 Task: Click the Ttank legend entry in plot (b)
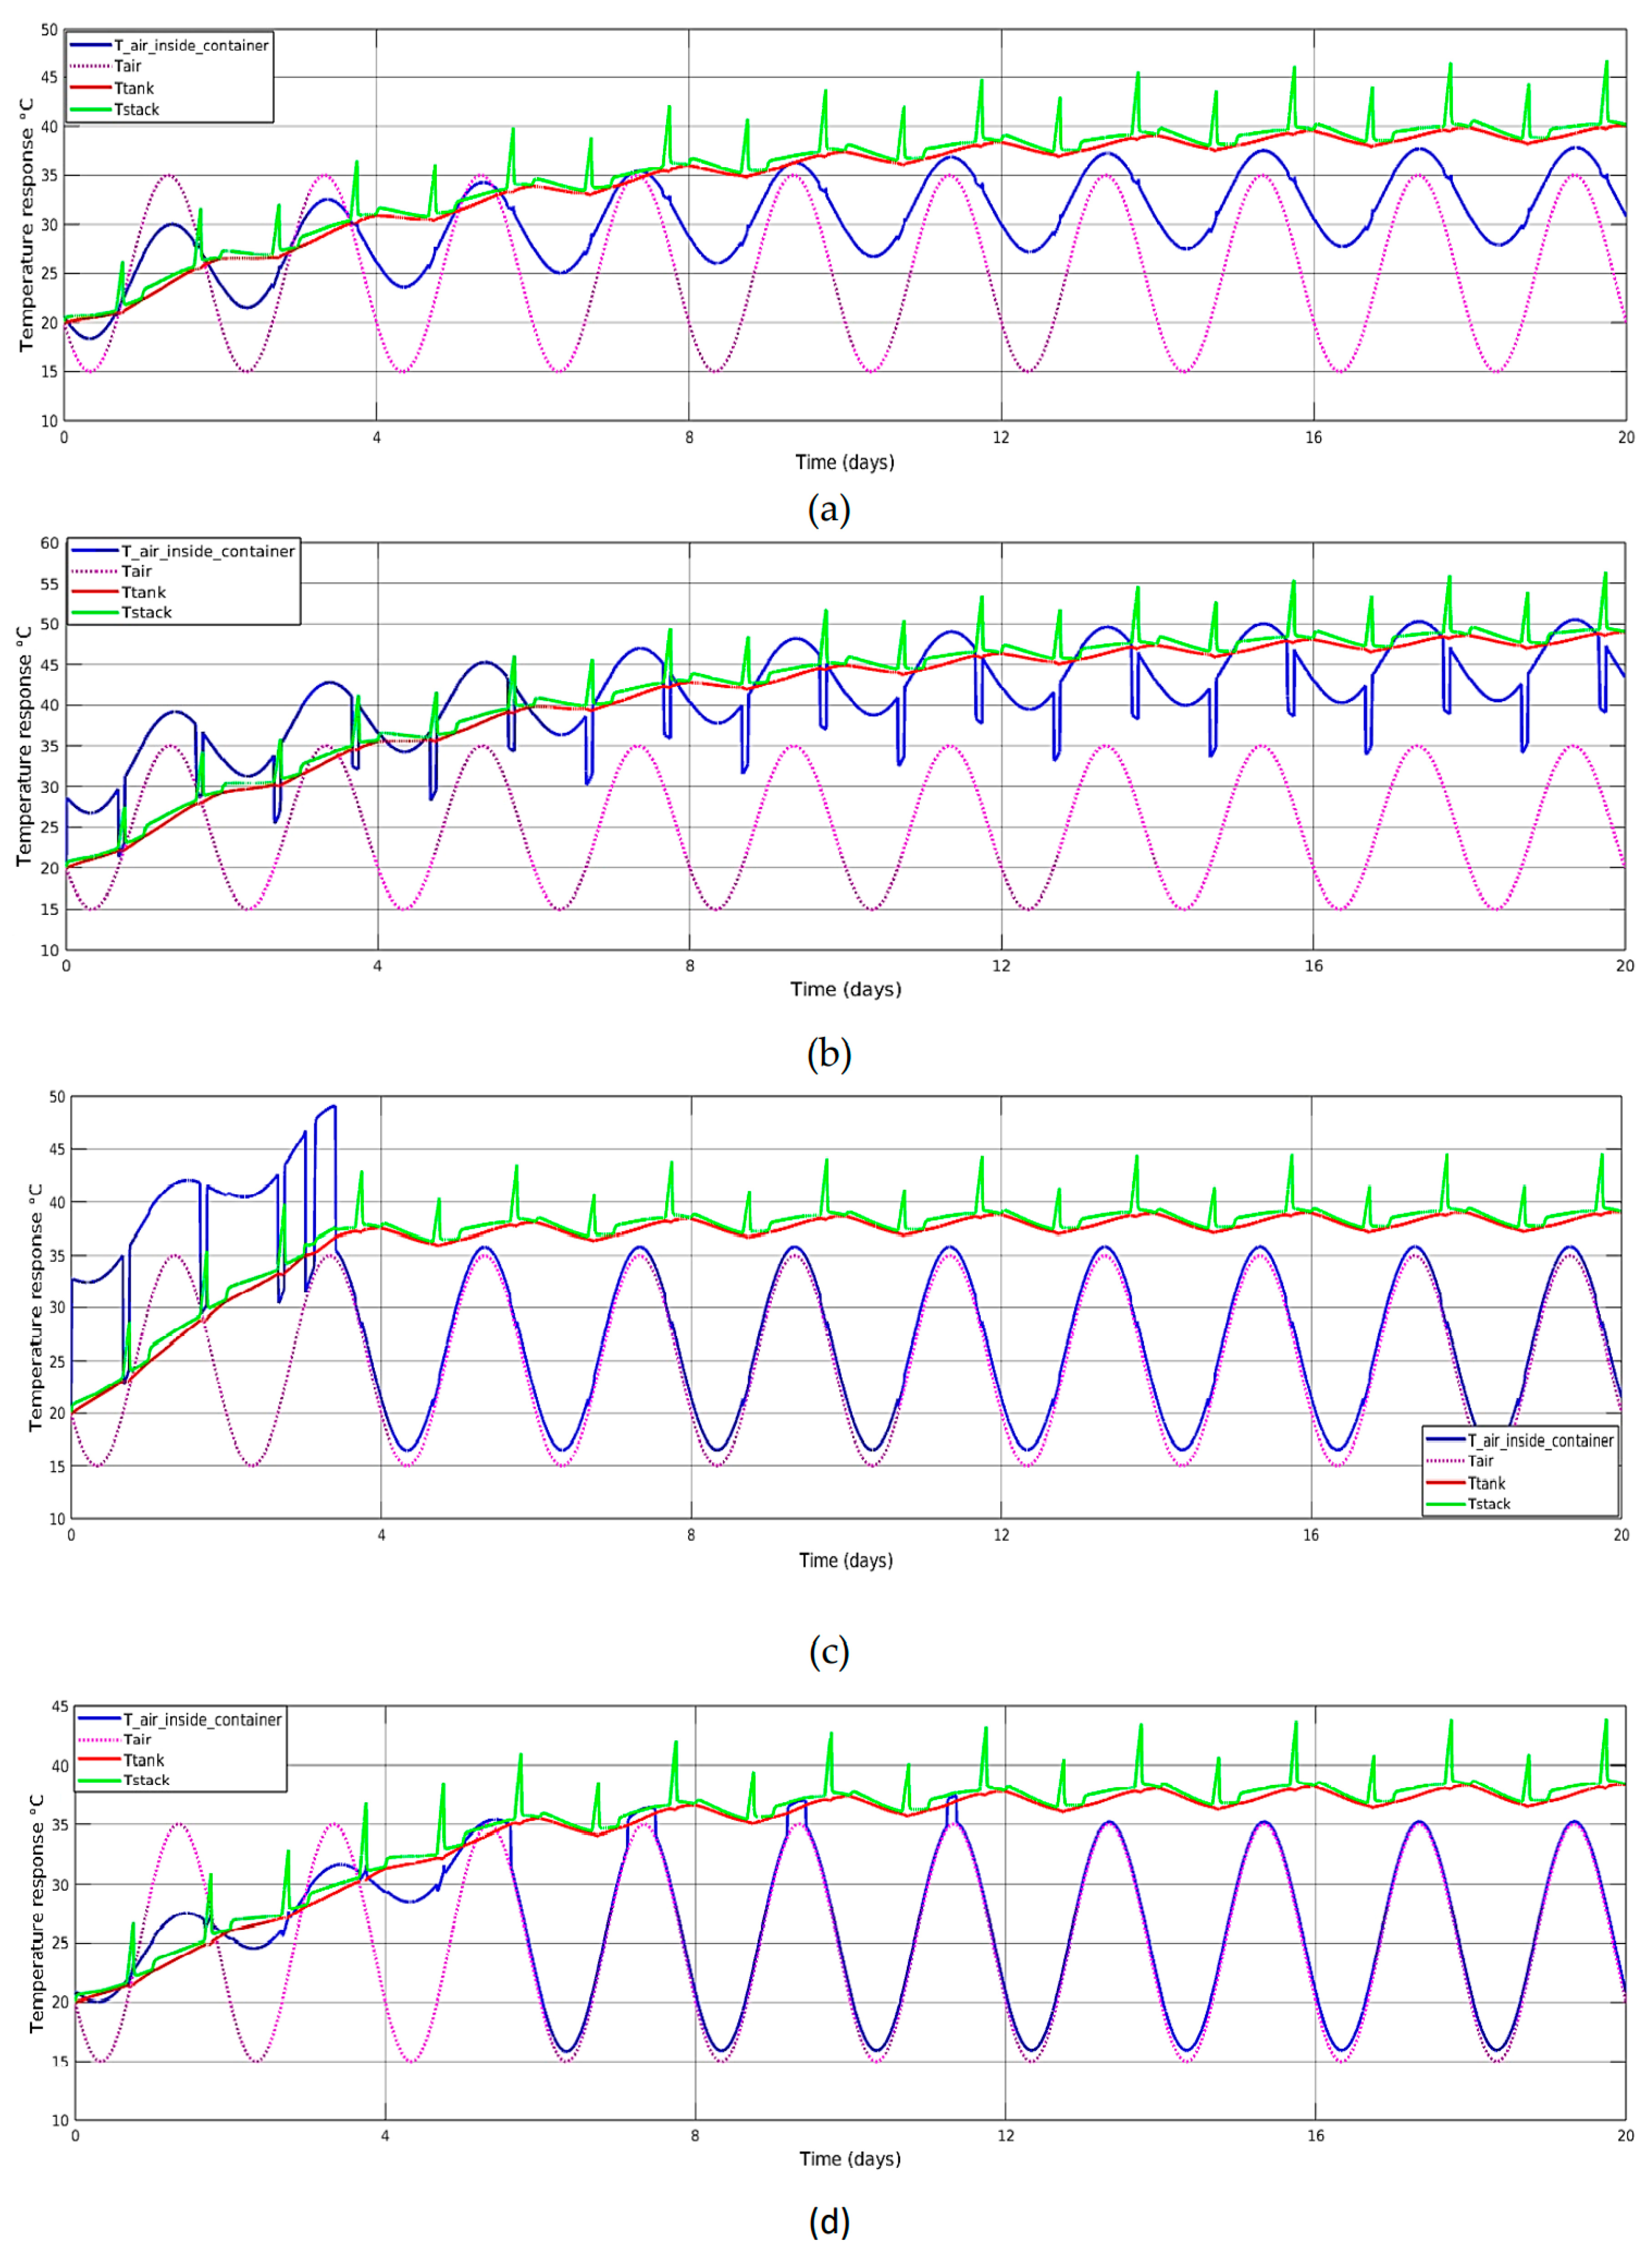[x=143, y=593]
